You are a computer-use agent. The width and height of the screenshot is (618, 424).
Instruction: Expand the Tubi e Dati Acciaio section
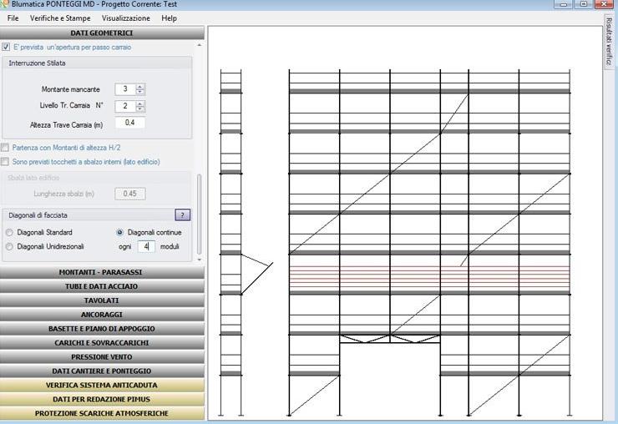click(102, 286)
